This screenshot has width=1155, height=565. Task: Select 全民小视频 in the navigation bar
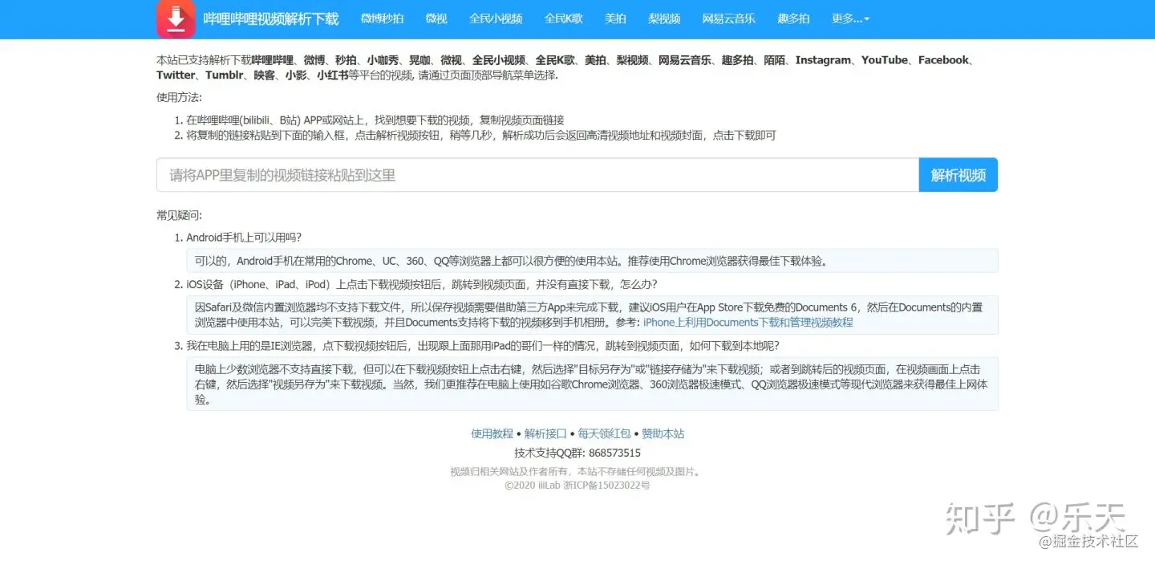[496, 18]
